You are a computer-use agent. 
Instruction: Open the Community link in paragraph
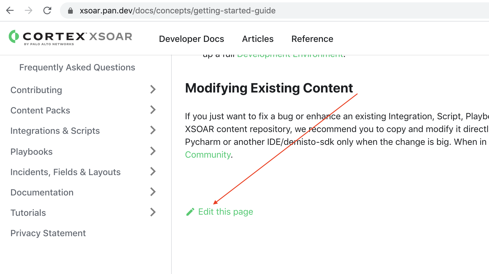coord(208,155)
